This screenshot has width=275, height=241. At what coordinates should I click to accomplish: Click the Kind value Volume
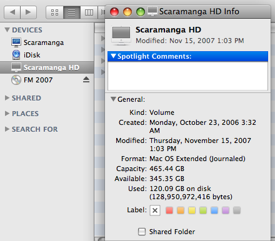(x=162, y=112)
